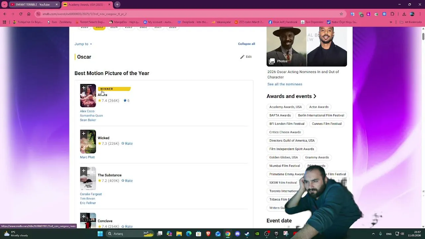Open the Sean Baker link
The width and height of the screenshot is (425, 239).
click(x=88, y=120)
